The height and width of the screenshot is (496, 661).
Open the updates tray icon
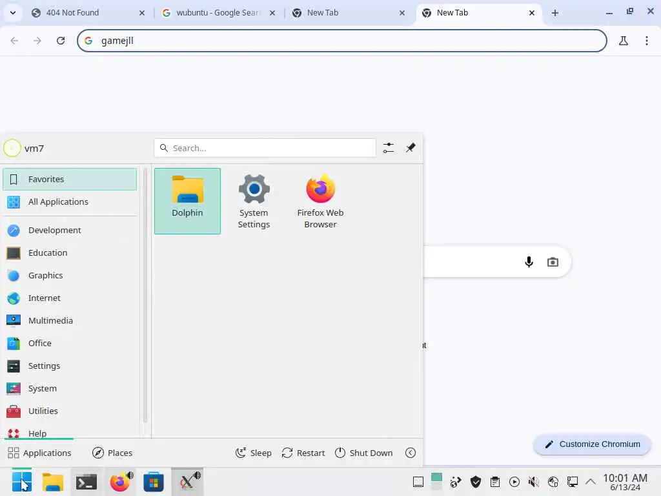pyautogui.click(x=456, y=482)
